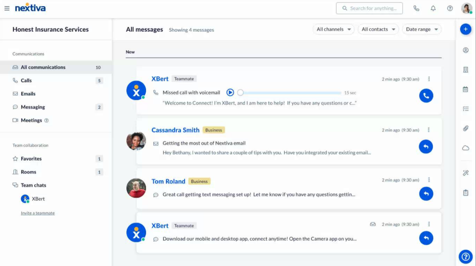Click the Search for anything field

[x=369, y=8]
